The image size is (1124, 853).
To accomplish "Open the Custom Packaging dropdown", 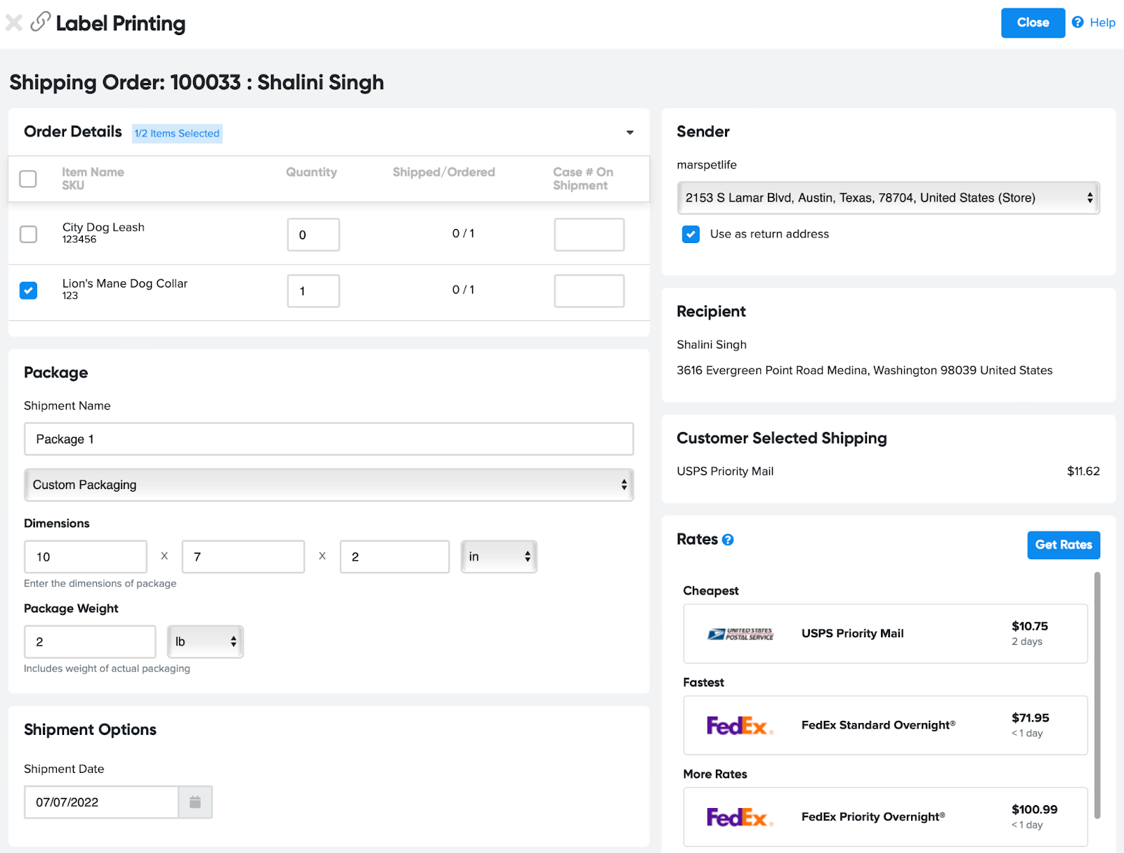I will 329,485.
